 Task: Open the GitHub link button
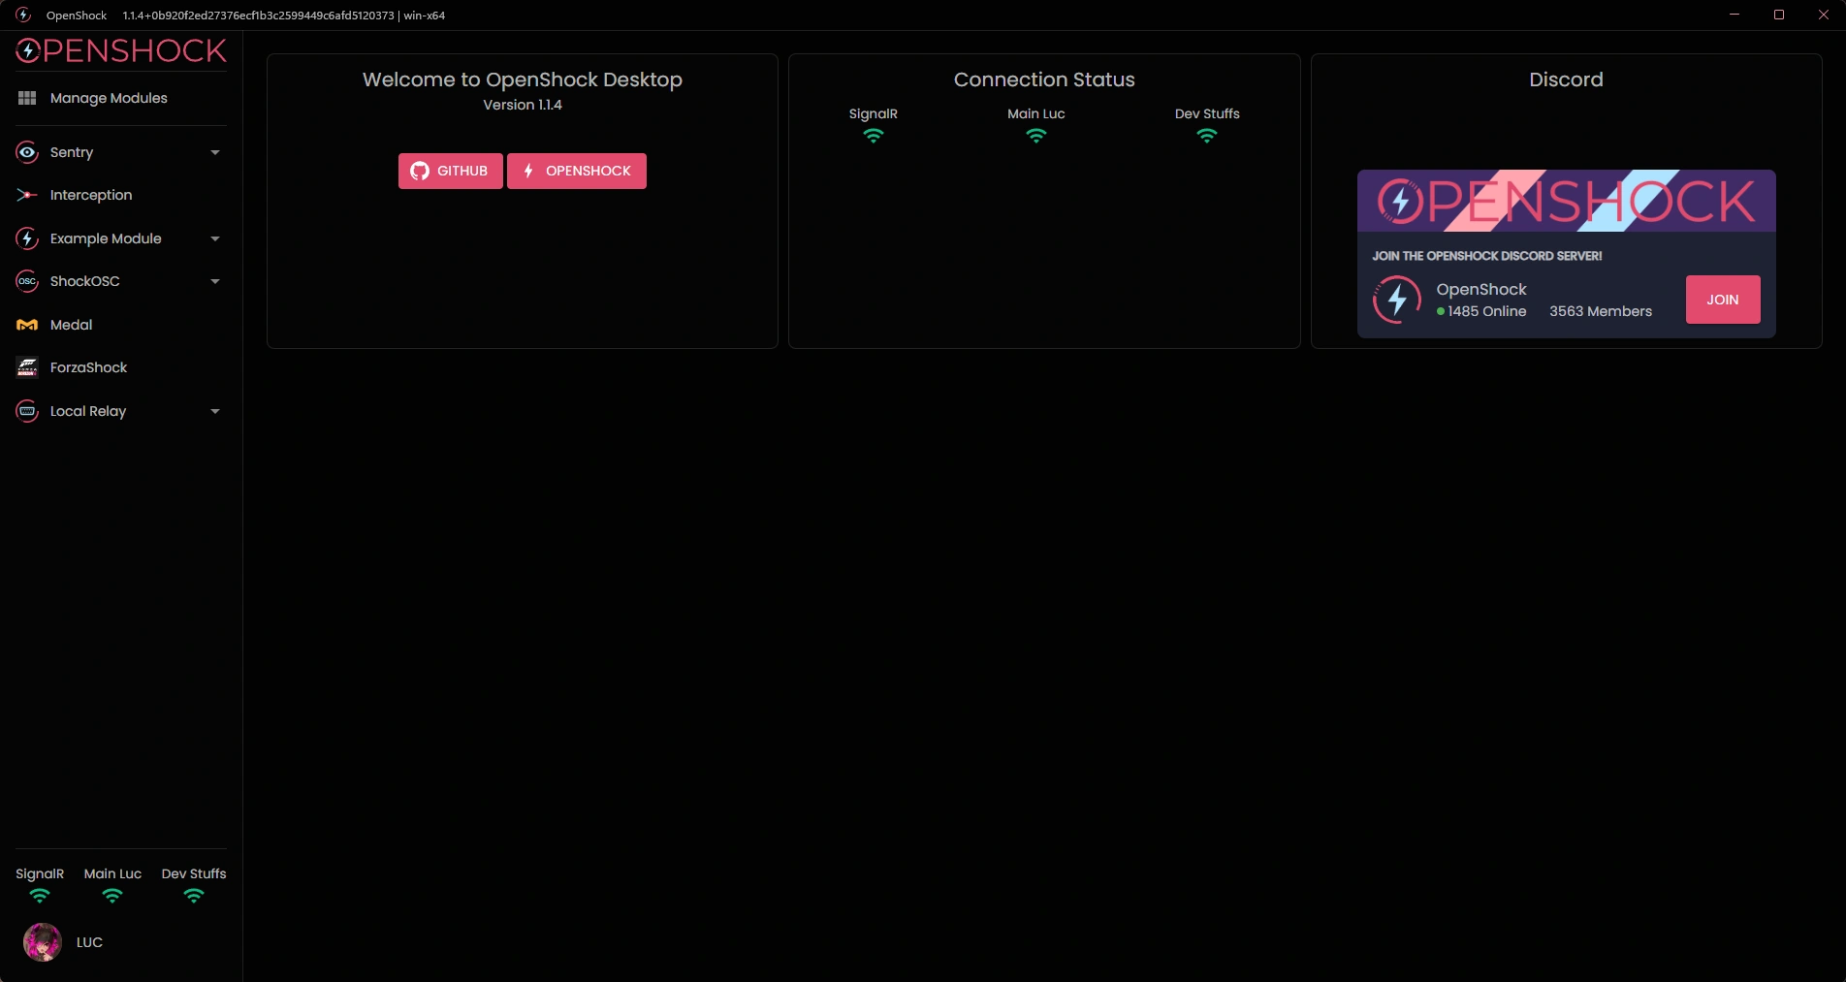(451, 171)
